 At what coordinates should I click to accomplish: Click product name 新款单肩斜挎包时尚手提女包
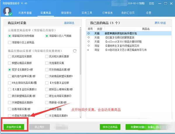(x=121, y=33)
